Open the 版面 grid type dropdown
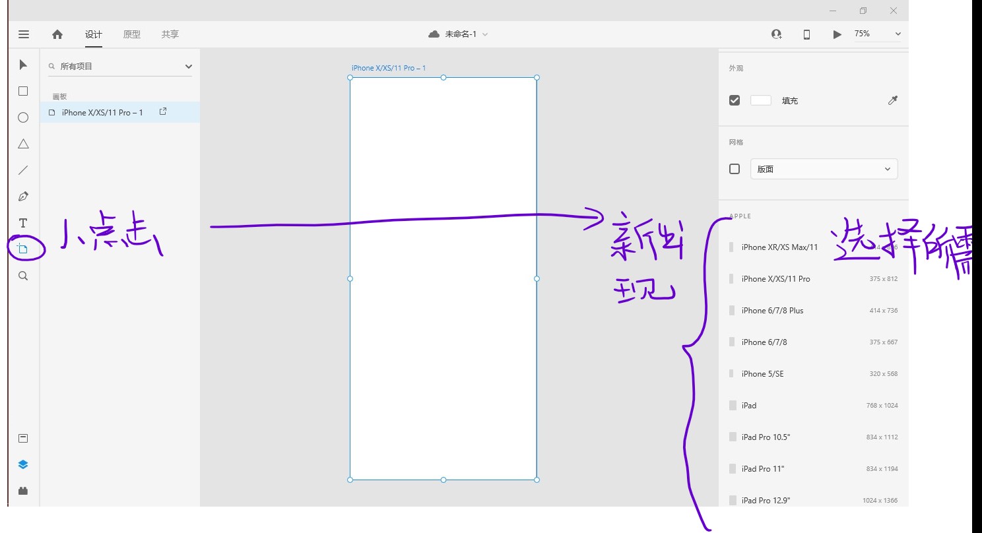The image size is (982, 533). tap(824, 169)
